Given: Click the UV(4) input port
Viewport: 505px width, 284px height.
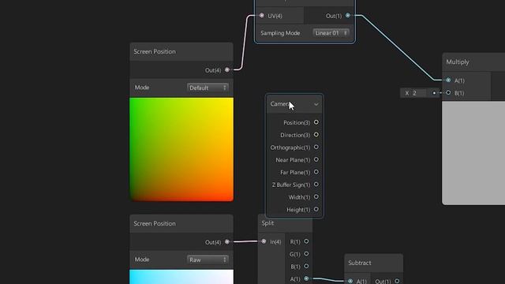Looking at the screenshot, I should tap(262, 16).
